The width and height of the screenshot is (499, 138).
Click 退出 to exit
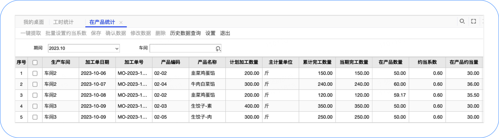pyautogui.click(x=225, y=33)
